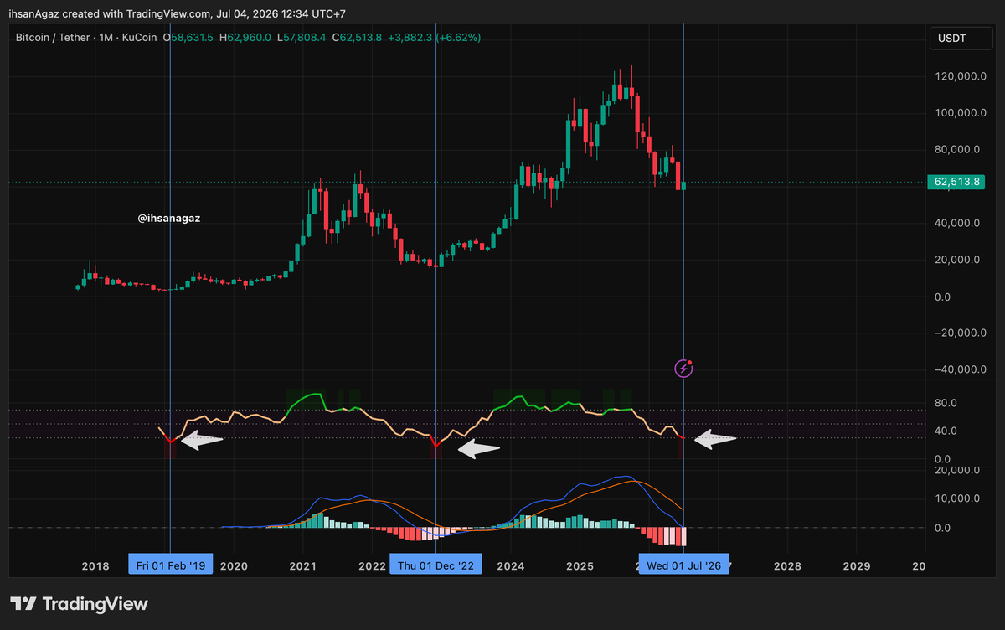Click the 2028 year label on time axis
Screen dimensions: 1005x630
click(786, 566)
